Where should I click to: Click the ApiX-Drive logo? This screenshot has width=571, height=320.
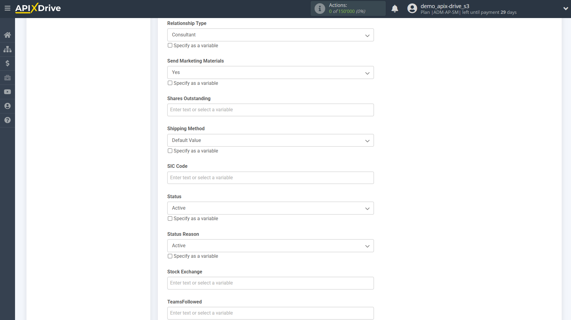click(38, 8)
